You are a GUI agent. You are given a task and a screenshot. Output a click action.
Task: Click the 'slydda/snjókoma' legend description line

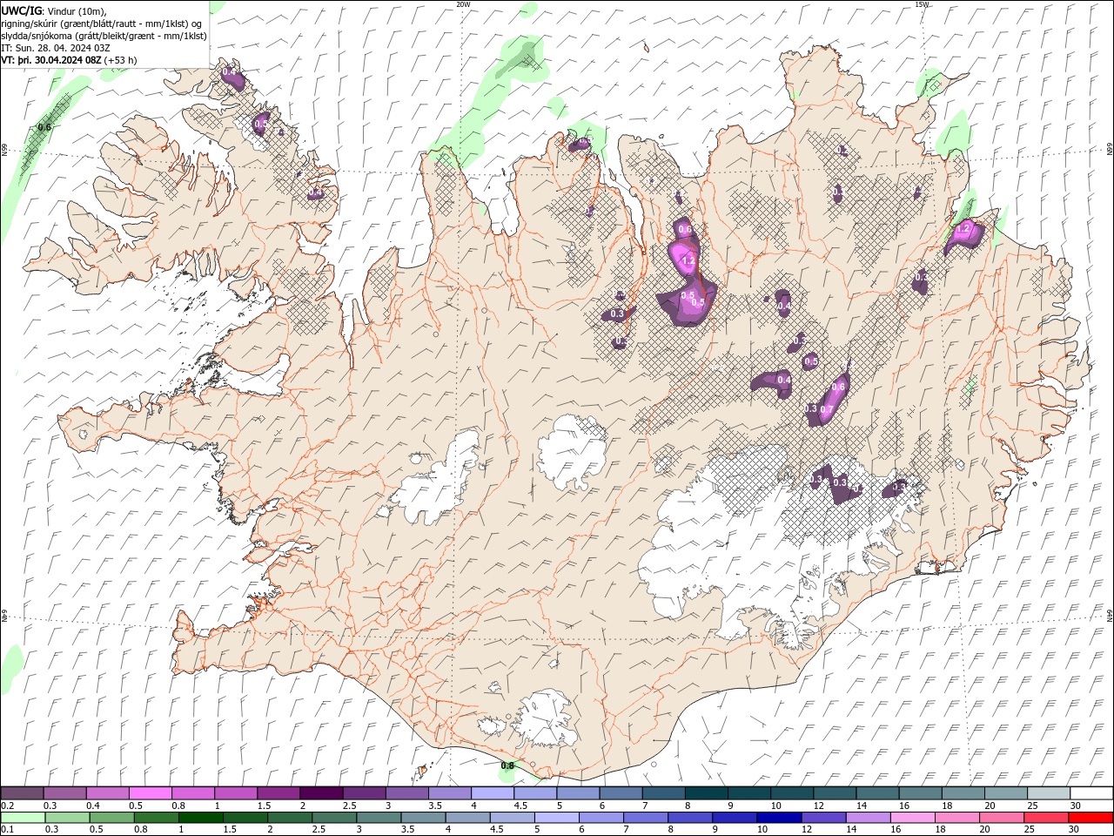[104, 36]
